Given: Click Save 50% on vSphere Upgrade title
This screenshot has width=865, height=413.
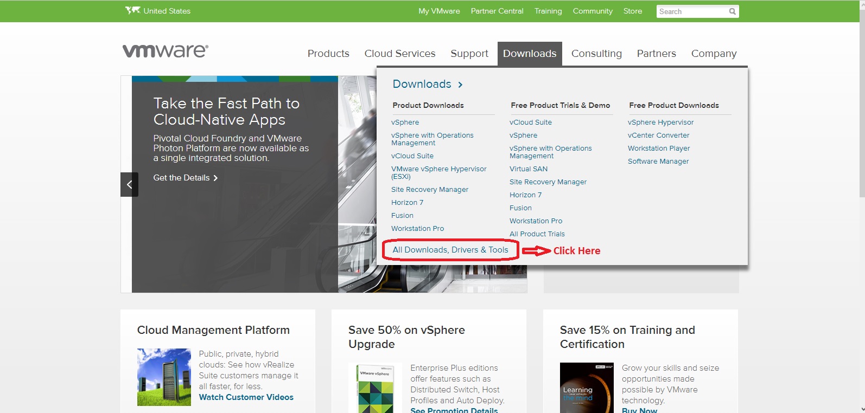Looking at the screenshot, I should pos(406,337).
